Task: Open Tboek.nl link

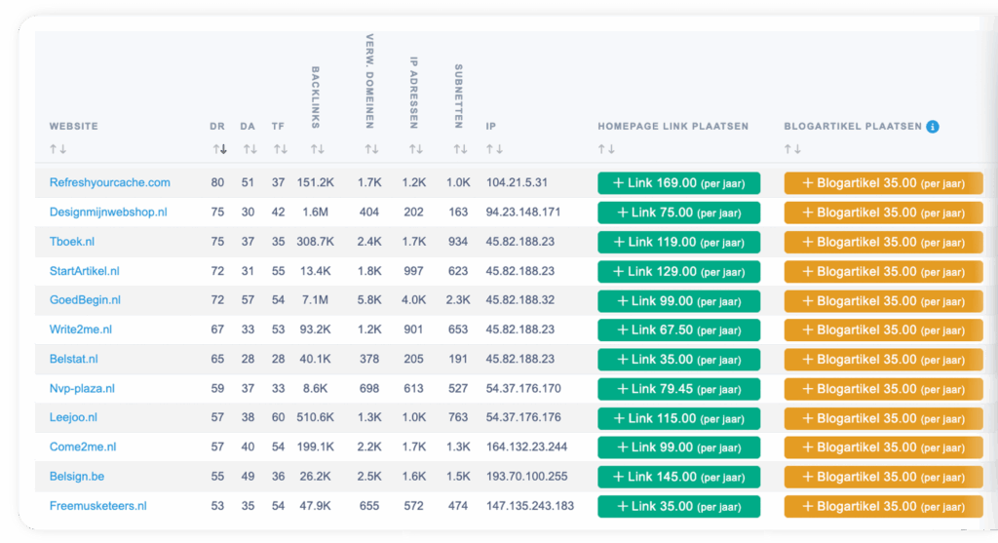Action: [x=72, y=241]
